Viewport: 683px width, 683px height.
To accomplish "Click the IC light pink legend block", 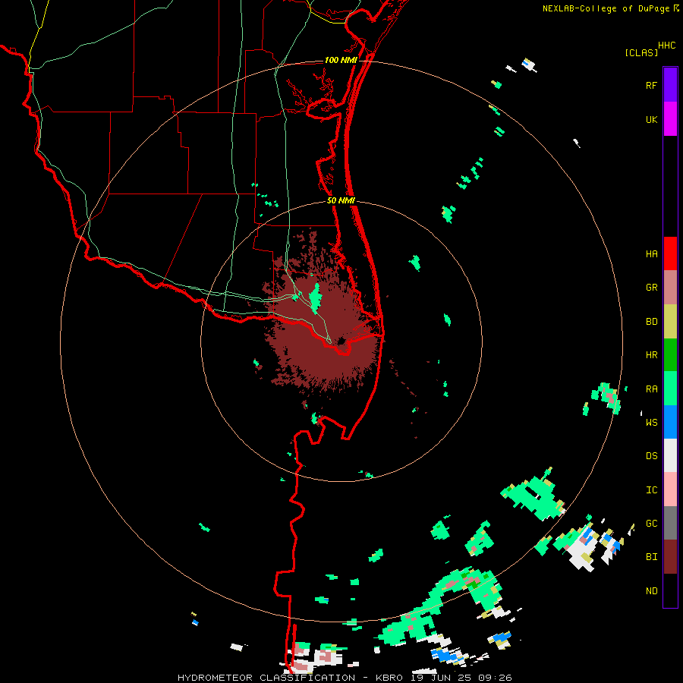I will [670, 489].
